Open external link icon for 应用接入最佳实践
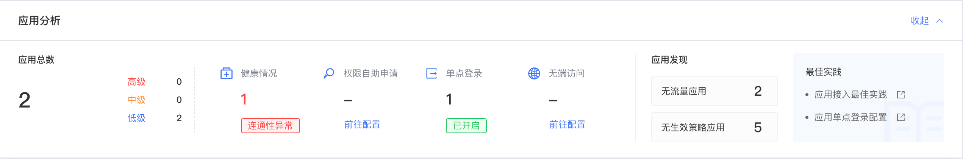 click(901, 95)
